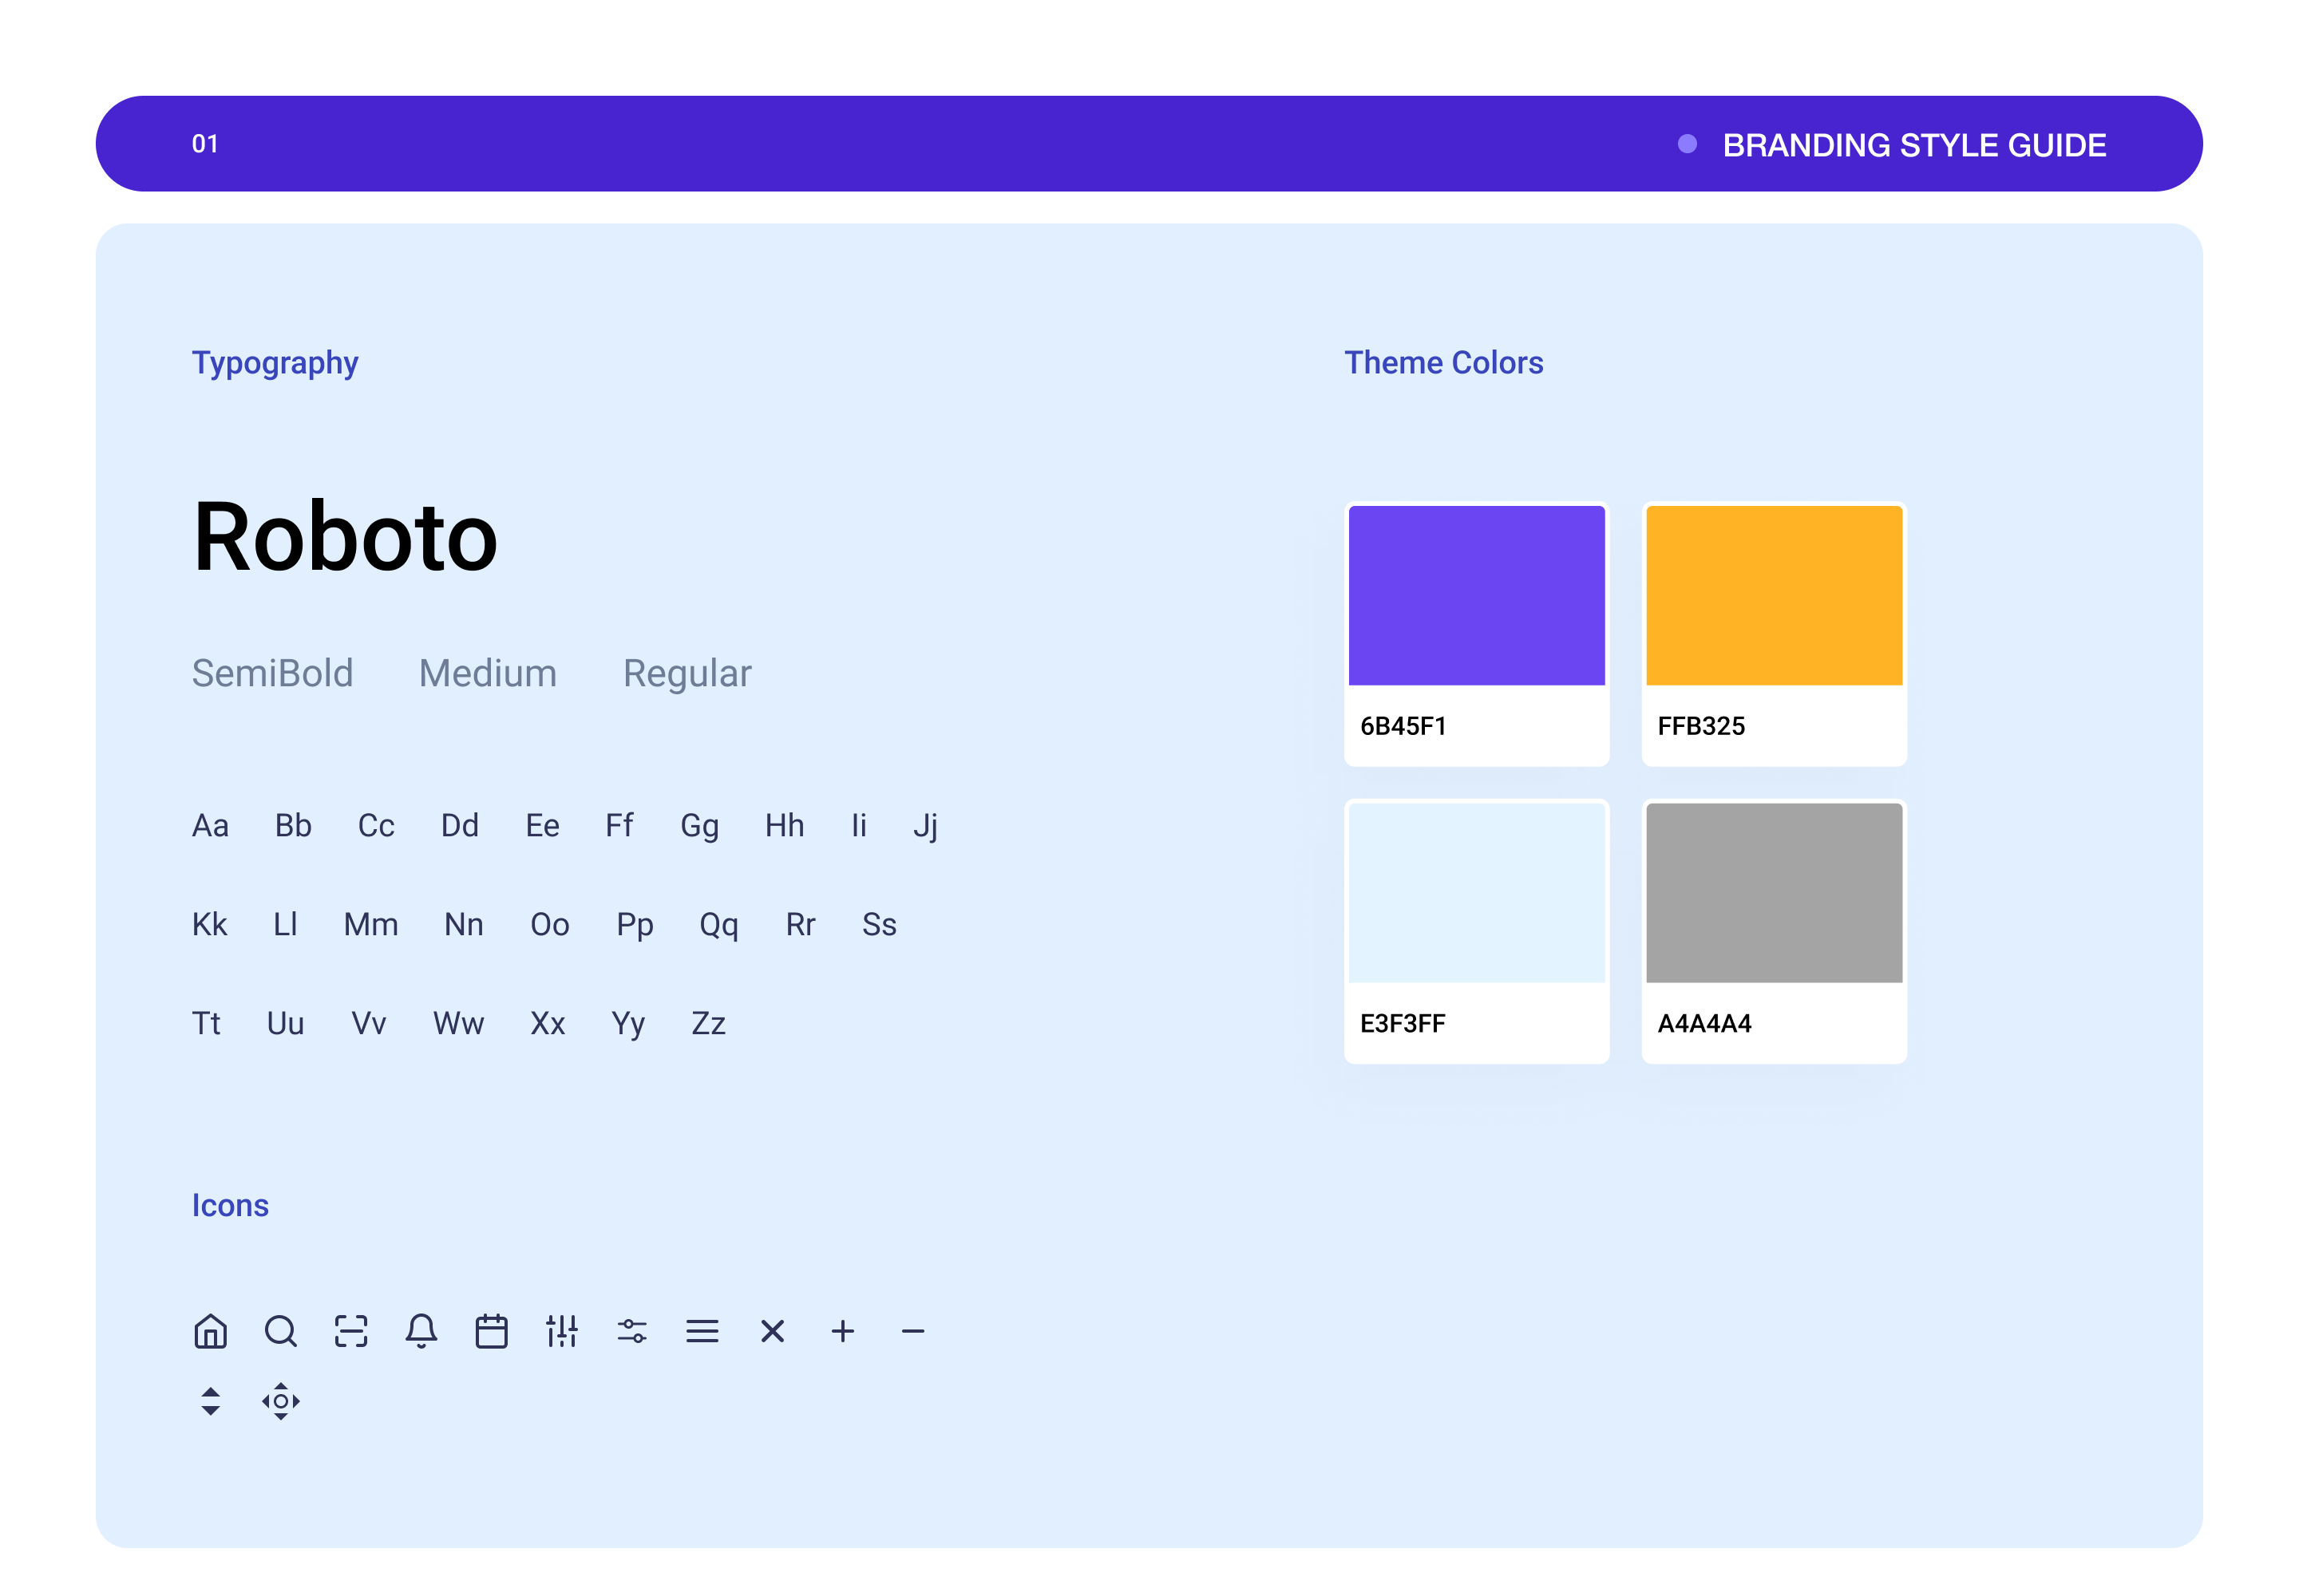Open the calendar icon
Viewport: 2299px width, 1596px height.
[x=491, y=1331]
